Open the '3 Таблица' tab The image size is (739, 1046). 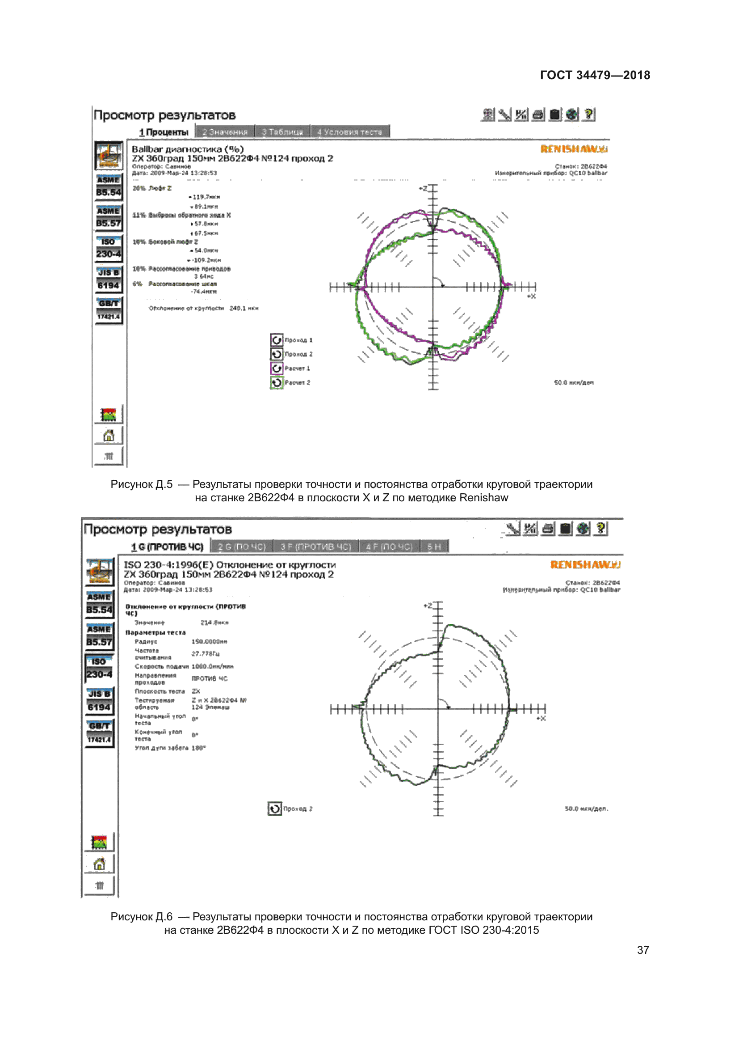pos(282,132)
